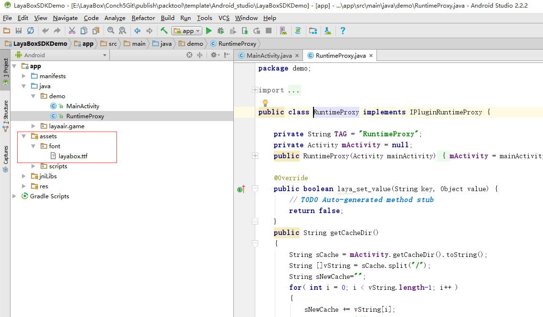Click the Run app green play icon
Image resolution: width=543 pixels, height=317 pixels.
[209, 31]
